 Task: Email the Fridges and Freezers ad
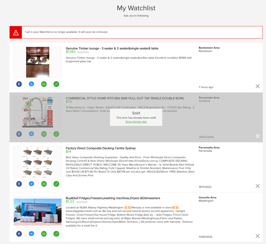coord(44,234)
